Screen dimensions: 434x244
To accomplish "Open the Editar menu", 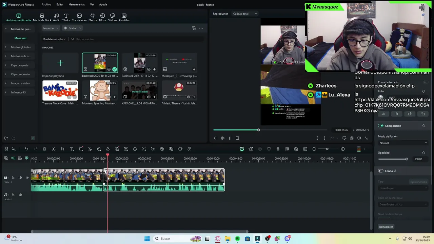I will pos(60,4).
